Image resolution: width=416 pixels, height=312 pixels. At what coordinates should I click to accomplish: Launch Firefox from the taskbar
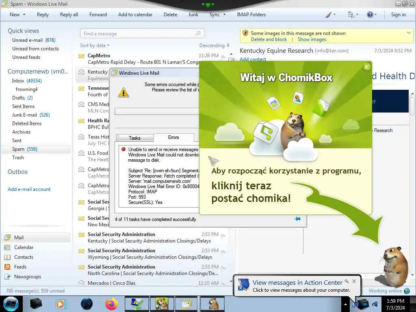tap(111, 304)
